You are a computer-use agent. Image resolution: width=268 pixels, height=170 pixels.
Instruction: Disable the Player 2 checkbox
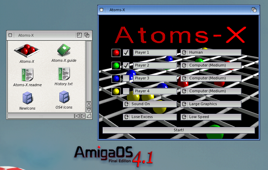tap(126, 65)
